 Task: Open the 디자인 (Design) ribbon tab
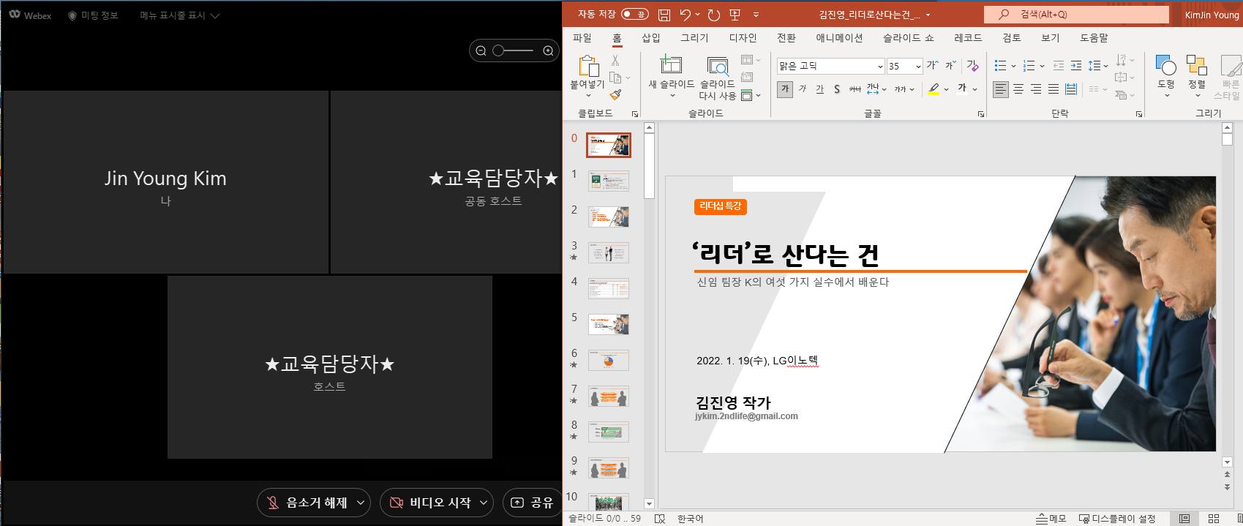743,38
